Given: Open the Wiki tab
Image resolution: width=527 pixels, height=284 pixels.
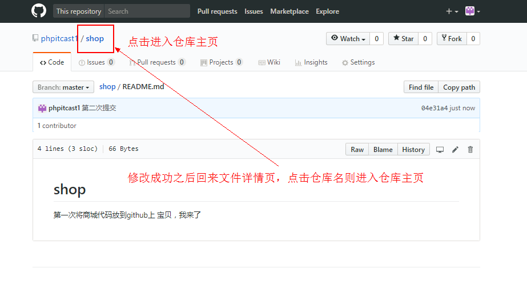Looking at the screenshot, I should (x=269, y=62).
